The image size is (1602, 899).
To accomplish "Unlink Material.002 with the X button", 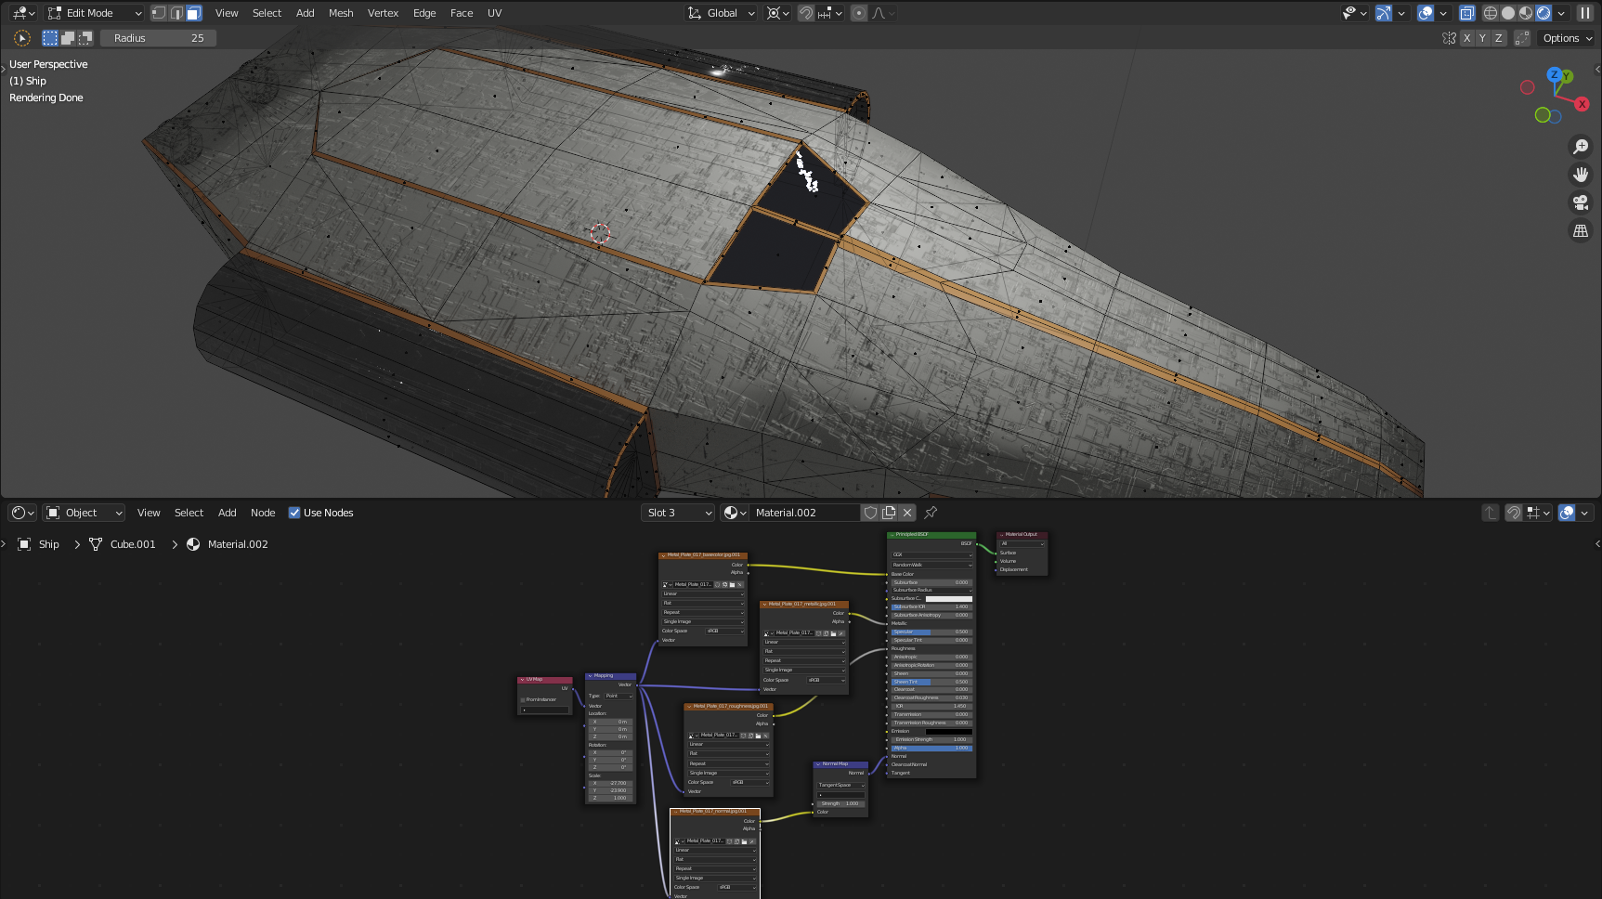I will tap(907, 513).
